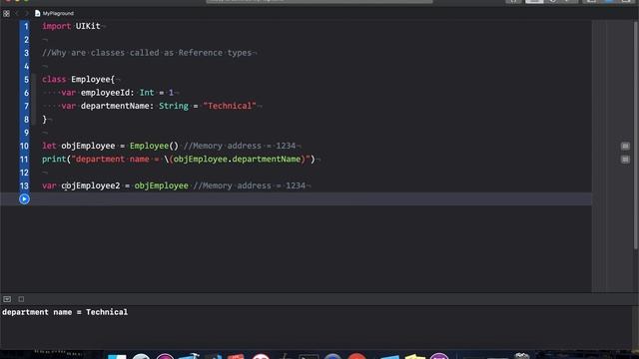Image resolution: width=639 pixels, height=359 pixels.
Task: Click 'objEmployee2' variable on line 13
Action: pyautogui.click(x=91, y=185)
